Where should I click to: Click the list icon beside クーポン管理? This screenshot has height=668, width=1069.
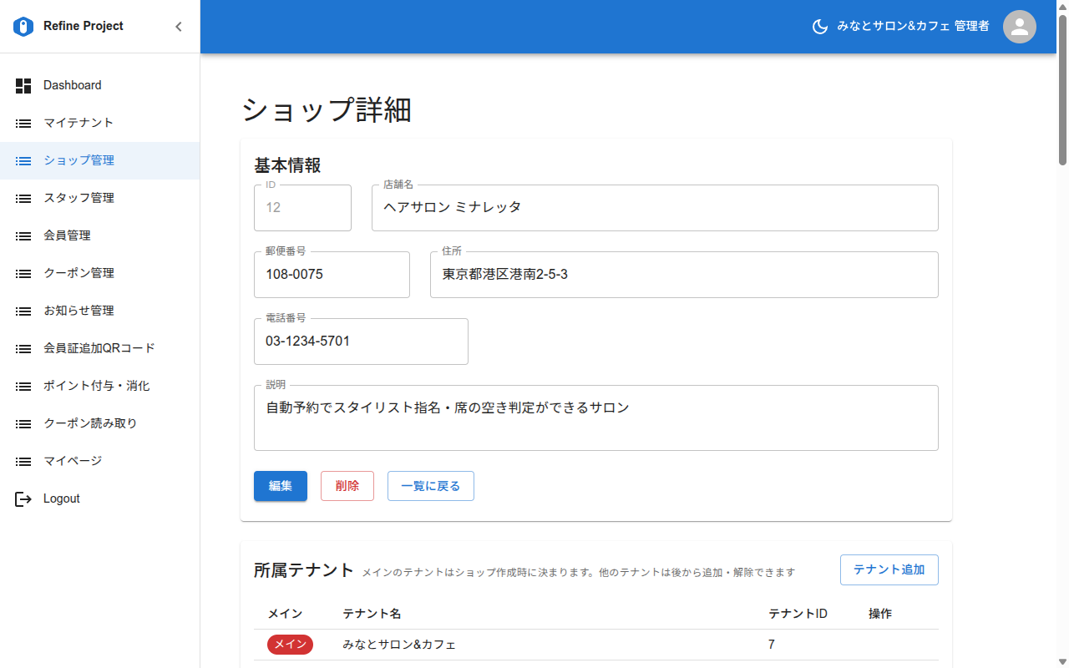click(x=23, y=273)
